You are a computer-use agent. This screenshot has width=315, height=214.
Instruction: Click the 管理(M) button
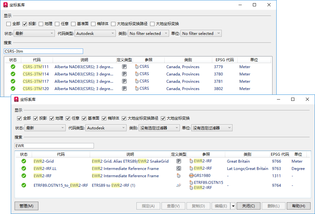click(26, 206)
